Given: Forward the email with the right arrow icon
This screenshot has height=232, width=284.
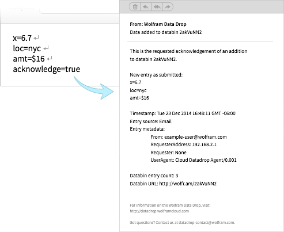Looking at the screenshot, I should pos(168,7).
